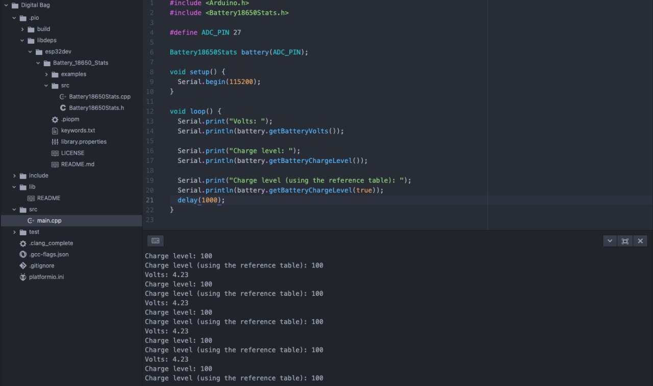Screen dimensions: 653x386
Task: Hide the terminal panel with chevron button
Action: click(x=610, y=241)
